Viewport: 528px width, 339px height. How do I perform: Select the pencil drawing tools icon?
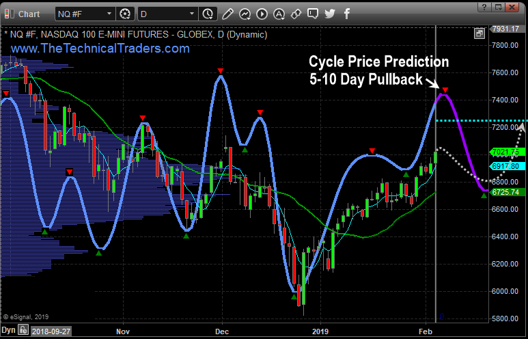pos(227,14)
